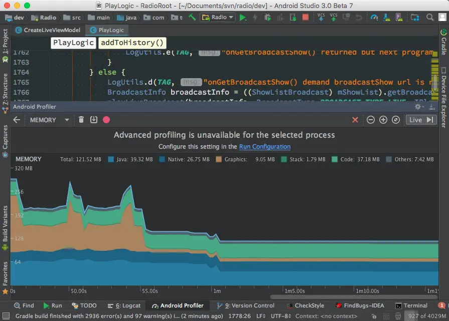This screenshot has height=321, width=449.
Task: Open the 6: Logcat tool window
Action: [x=124, y=305]
